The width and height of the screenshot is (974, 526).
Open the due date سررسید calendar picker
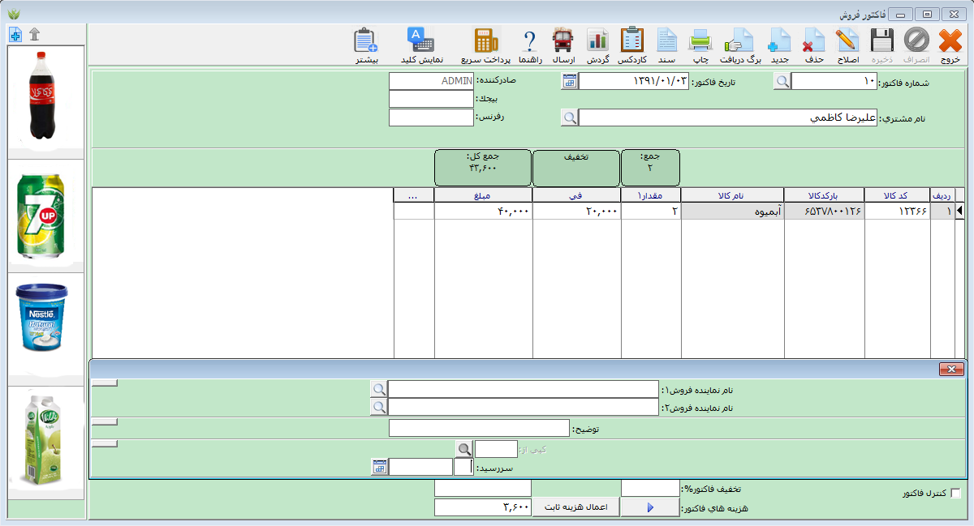coord(379,467)
